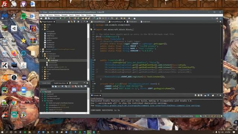Viewport: 238px width, 134px height.
Task: Close the Gradle Executions tab
Action: [67, 83]
